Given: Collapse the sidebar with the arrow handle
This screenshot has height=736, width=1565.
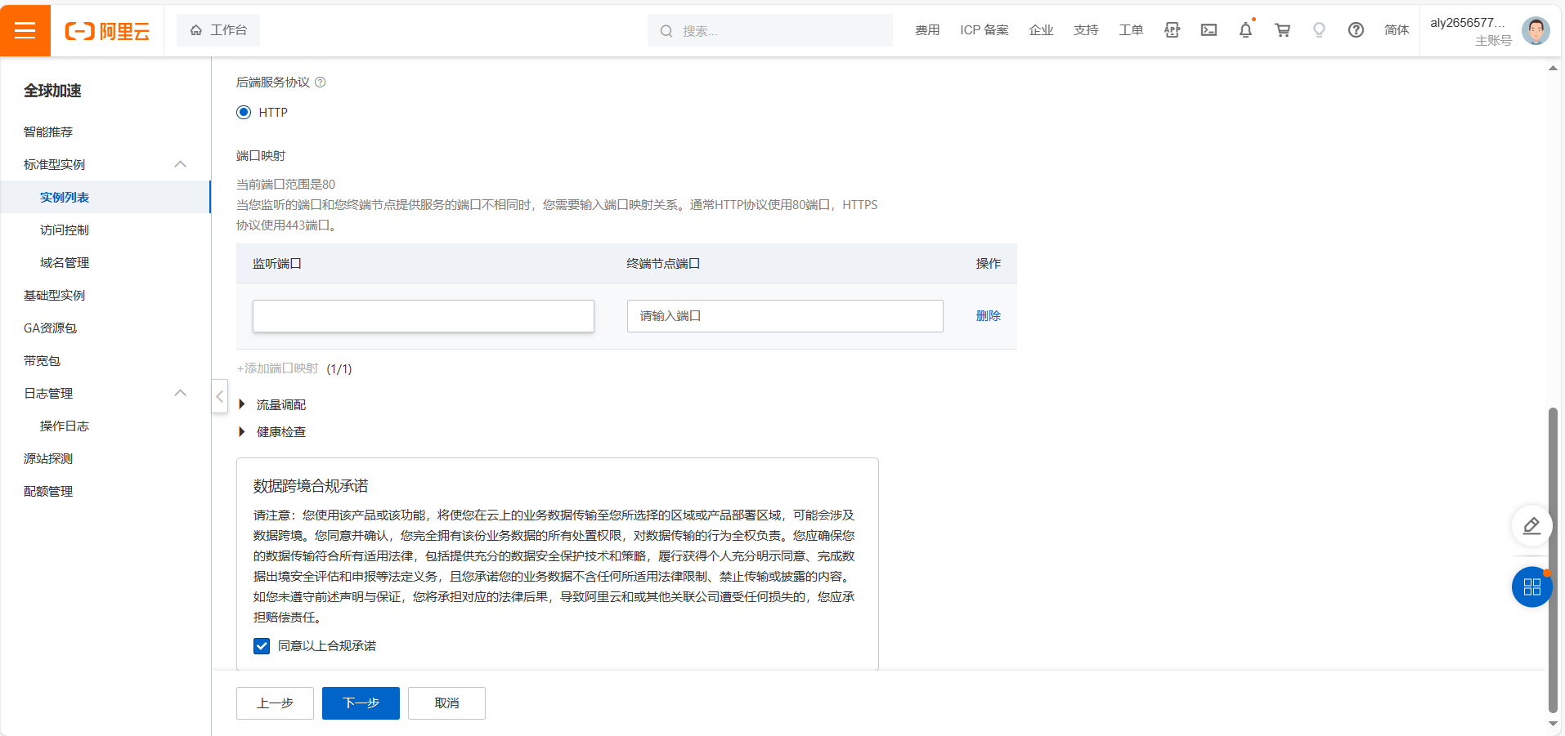Looking at the screenshot, I should (219, 396).
